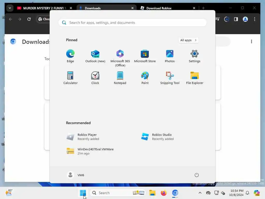Click the power button in Start menu
The height and width of the screenshot is (199, 265).
(x=196, y=175)
